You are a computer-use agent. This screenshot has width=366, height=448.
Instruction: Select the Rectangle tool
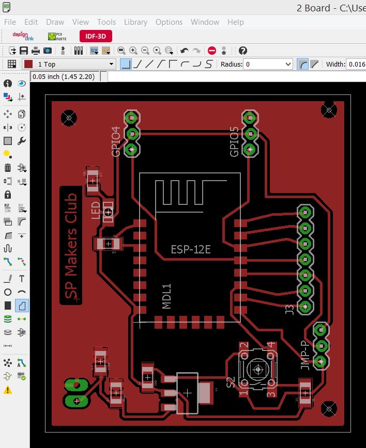(x=8, y=306)
